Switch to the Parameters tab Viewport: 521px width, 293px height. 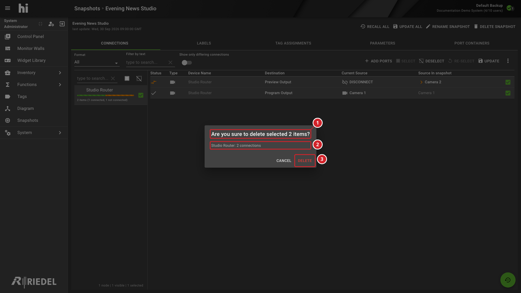(383, 43)
